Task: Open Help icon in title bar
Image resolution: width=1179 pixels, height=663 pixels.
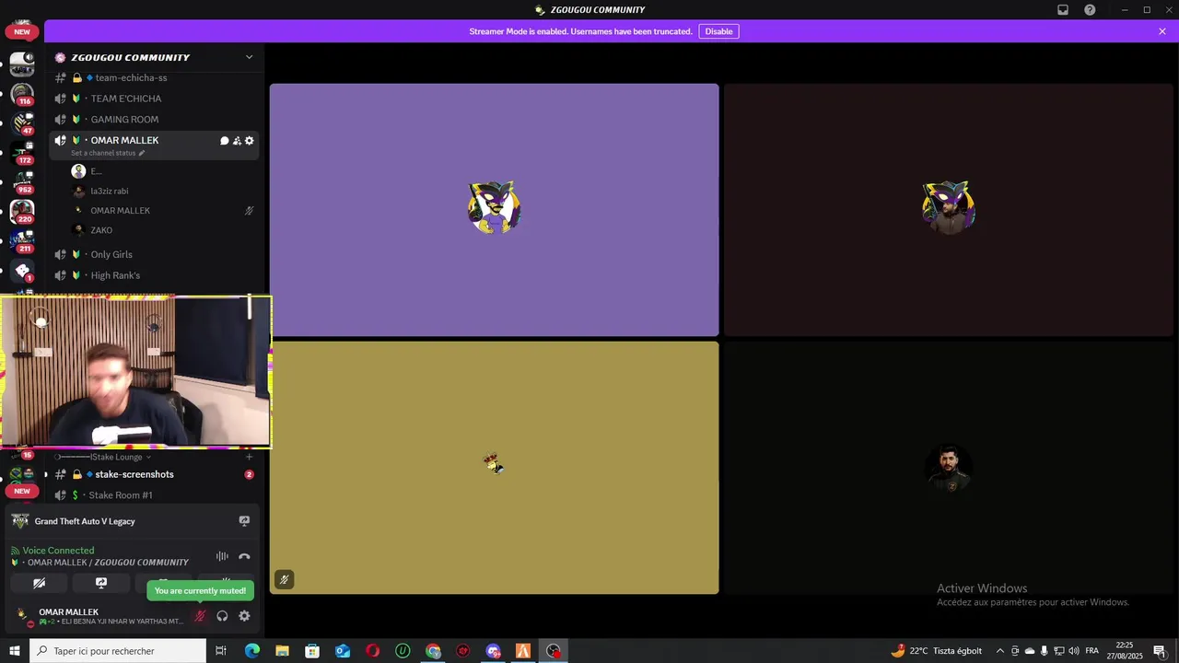Action: pyautogui.click(x=1090, y=10)
